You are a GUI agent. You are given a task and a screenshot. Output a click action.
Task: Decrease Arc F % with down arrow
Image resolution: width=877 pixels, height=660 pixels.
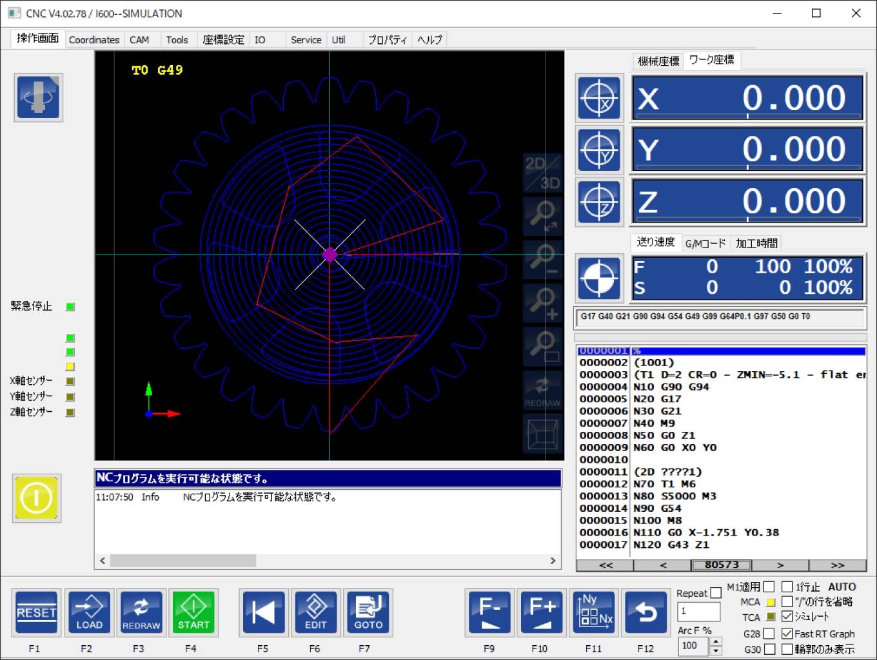(x=715, y=650)
